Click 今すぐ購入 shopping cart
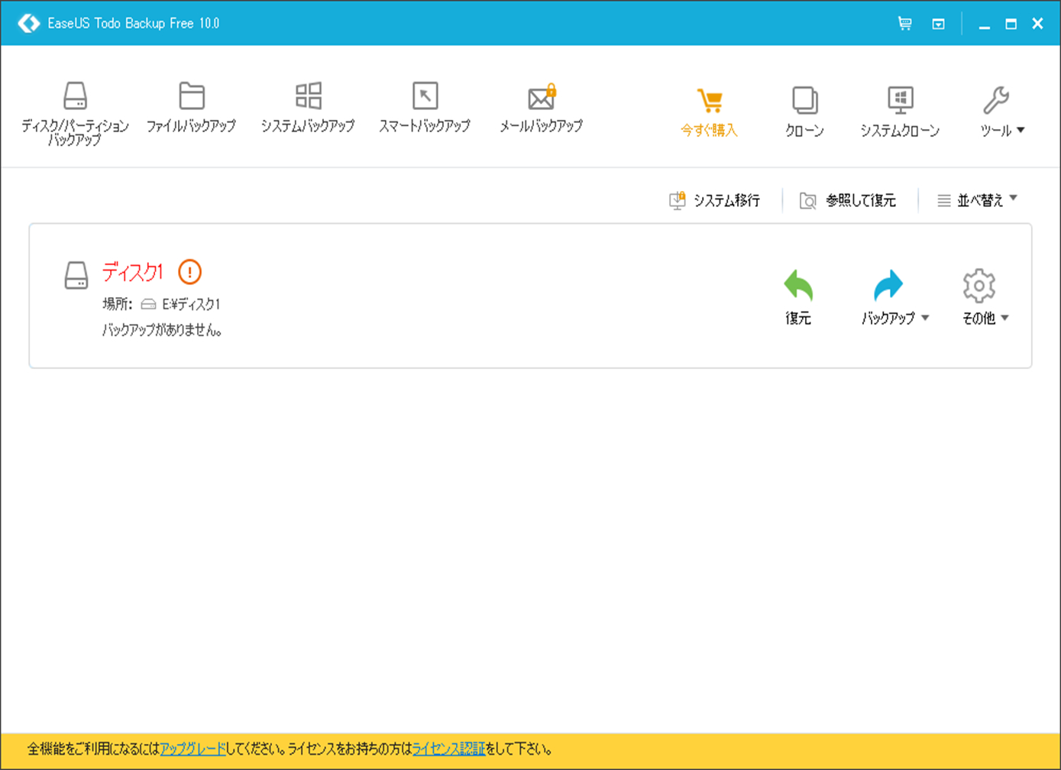 pyautogui.click(x=710, y=112)
